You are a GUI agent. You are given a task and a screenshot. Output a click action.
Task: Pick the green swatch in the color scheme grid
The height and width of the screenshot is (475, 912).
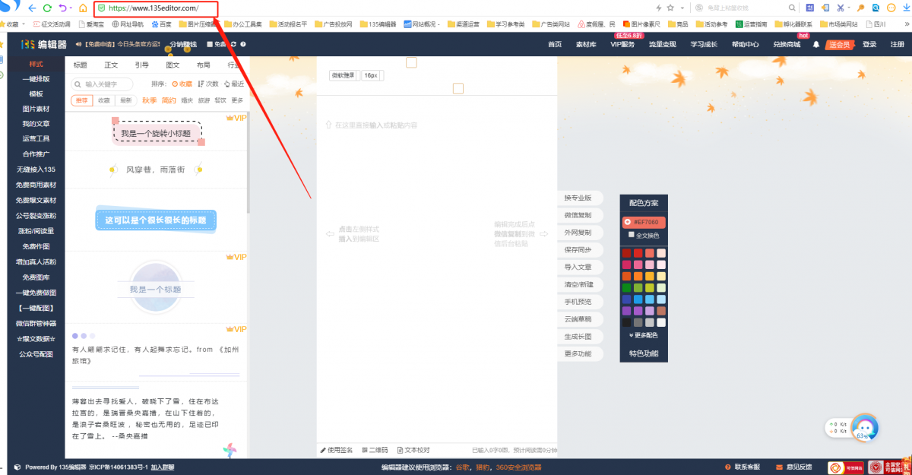click(627, 288)
